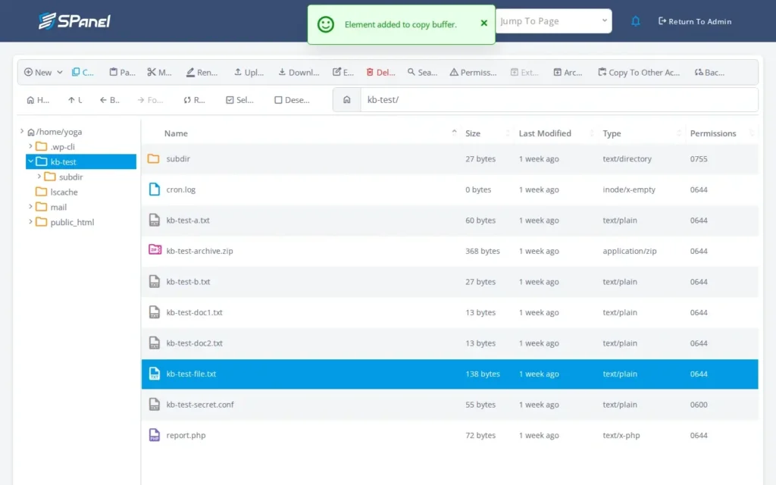Screen dimensions: 776x485
Task: Go to Home navigation button
Action: click(x=38, y=100)
